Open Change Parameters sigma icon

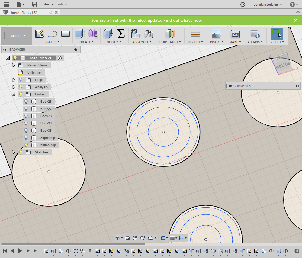[121, 34]
